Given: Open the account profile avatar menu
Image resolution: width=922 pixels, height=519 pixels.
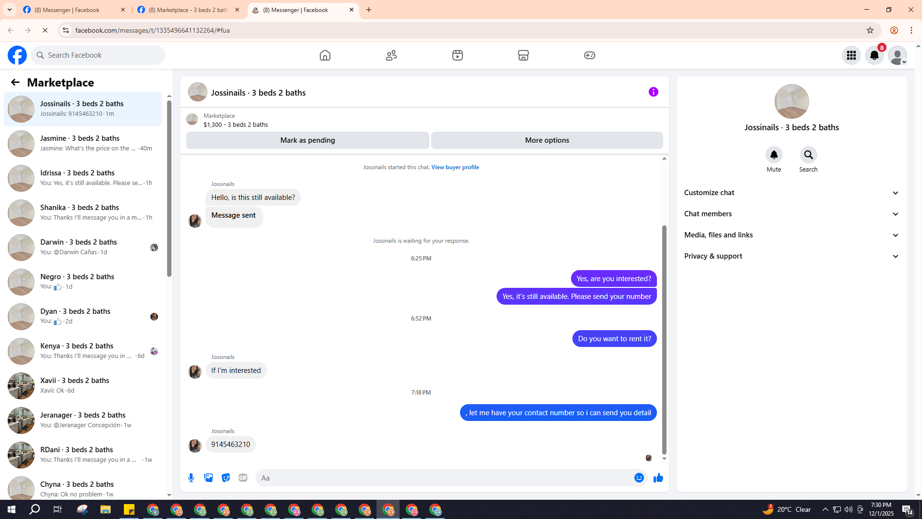Looking at the screenshot, I should pyautogui.click(x=898, y=55).
